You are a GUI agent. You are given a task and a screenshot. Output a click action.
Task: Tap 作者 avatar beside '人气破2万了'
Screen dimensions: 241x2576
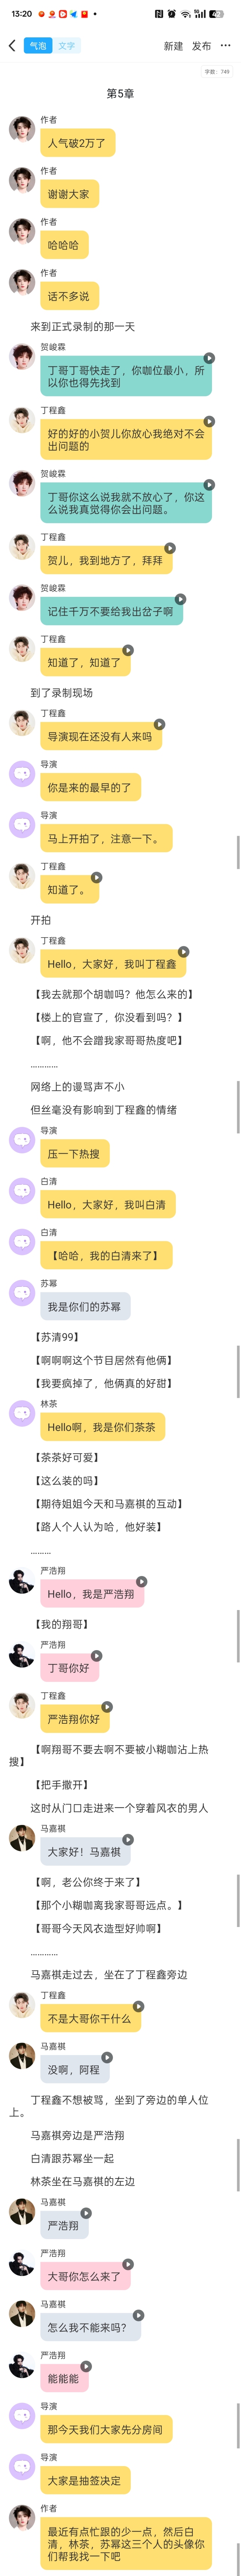tap(22, 128)
